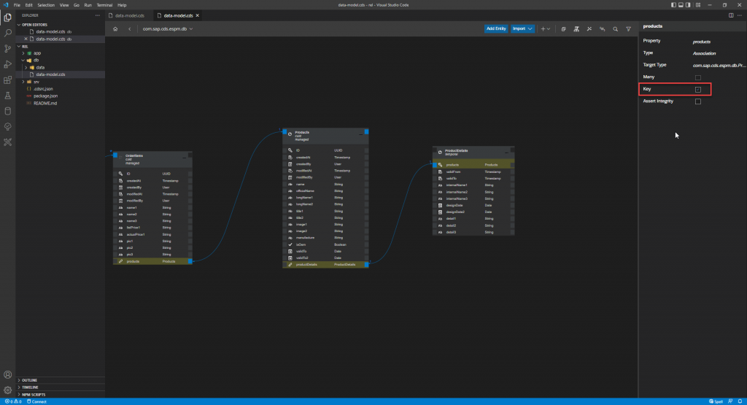Uncheck the Key checkbox
The image size is (747, 405).
click(698, 90)
